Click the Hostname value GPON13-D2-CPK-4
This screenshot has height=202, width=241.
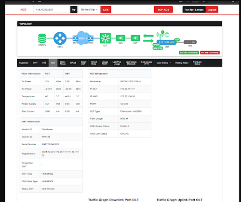click(130, 81)
